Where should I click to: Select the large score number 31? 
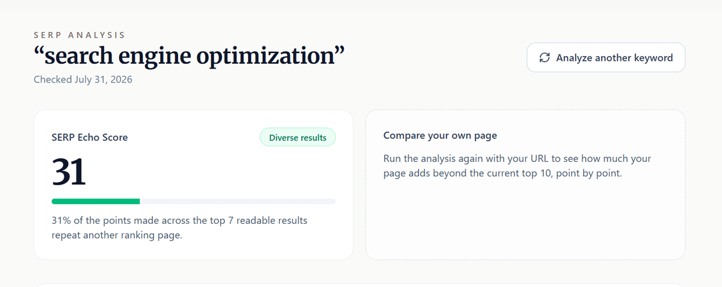(69, 172)
